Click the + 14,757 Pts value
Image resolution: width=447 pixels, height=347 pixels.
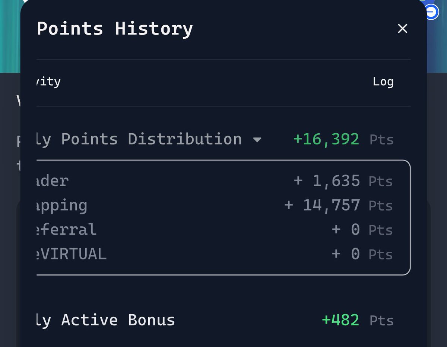pyautogui.click(x=338, y=206)
